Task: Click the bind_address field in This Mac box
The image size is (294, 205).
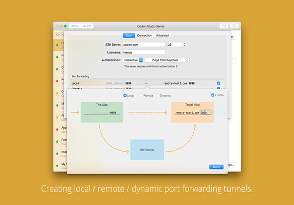Action: (x=96, y=113)
